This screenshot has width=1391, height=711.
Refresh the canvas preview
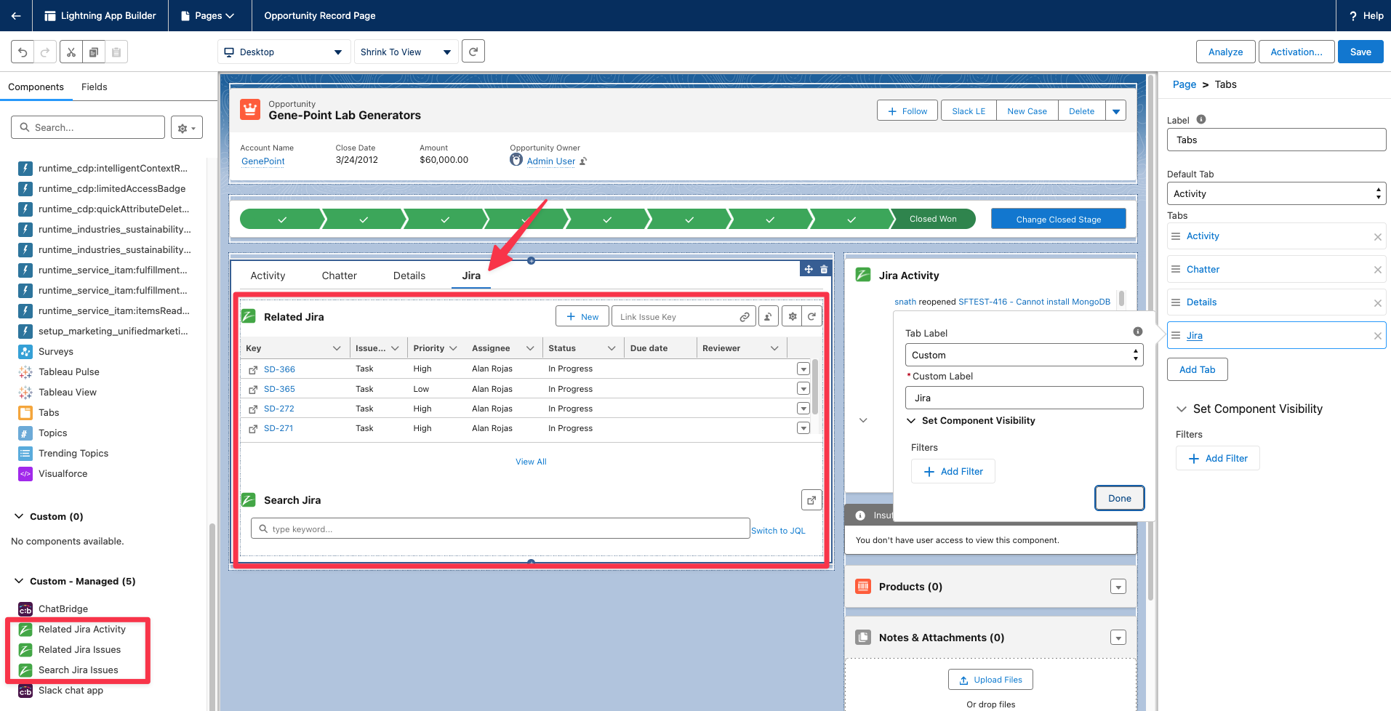[x=473, y=52]
